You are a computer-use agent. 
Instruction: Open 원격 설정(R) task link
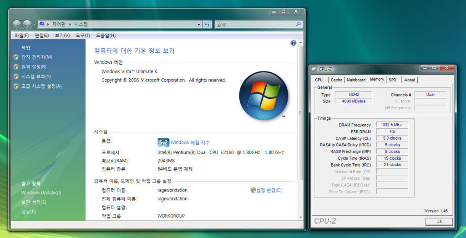(x=34, y=66)
